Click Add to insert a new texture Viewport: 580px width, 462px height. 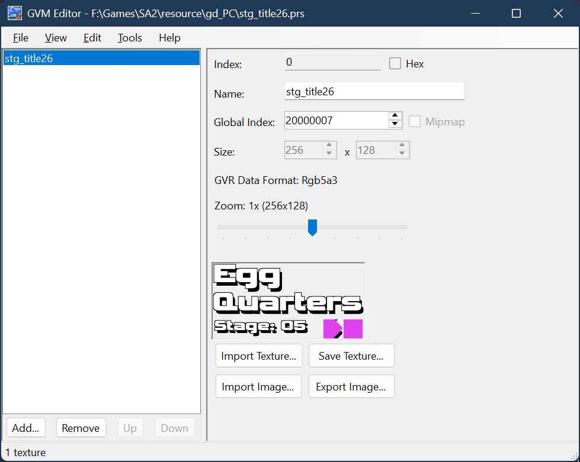click(25, 428)
